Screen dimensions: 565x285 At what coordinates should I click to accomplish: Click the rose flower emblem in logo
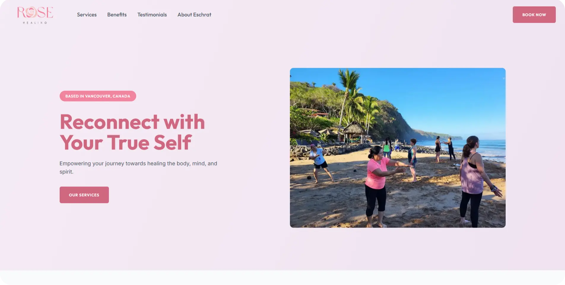click(31, 12)
